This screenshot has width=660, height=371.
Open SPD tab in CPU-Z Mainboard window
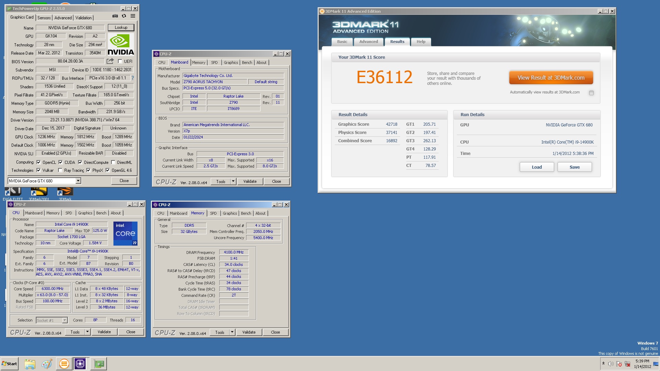[214, 63]
